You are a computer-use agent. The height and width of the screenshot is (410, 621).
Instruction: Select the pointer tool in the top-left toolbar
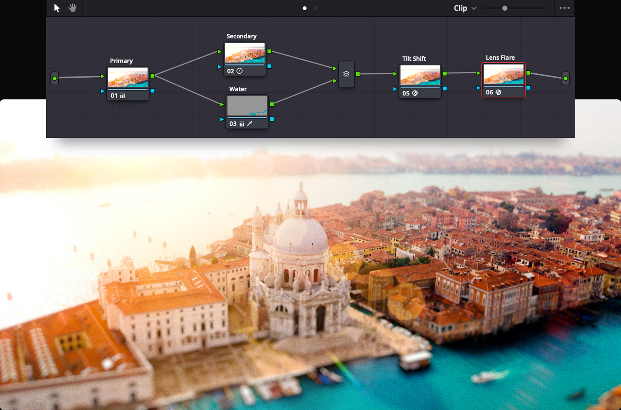pyautogui.click(x=57, y=8)
